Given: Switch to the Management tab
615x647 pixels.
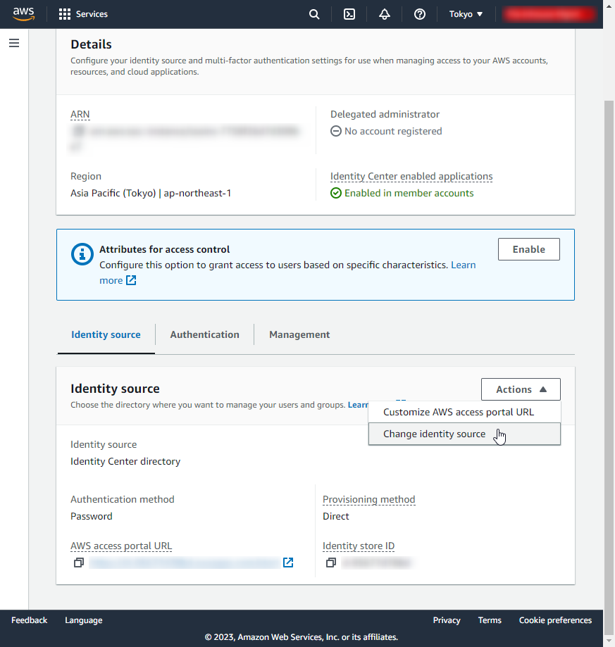Looking at the screenshot, I should (x=299, y=334).
